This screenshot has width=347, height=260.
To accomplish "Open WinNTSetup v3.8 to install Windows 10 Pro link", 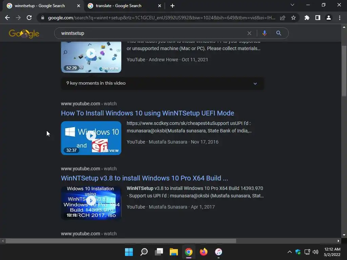I will pyautogui.click(x=144, y=178).
